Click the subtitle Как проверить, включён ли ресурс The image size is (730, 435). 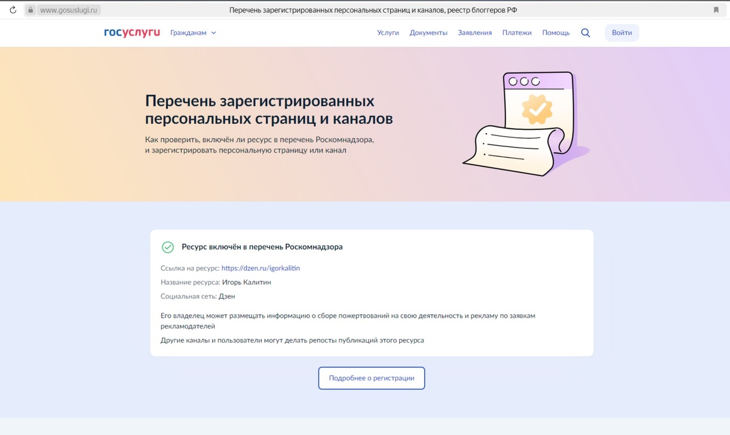(260, 145)
